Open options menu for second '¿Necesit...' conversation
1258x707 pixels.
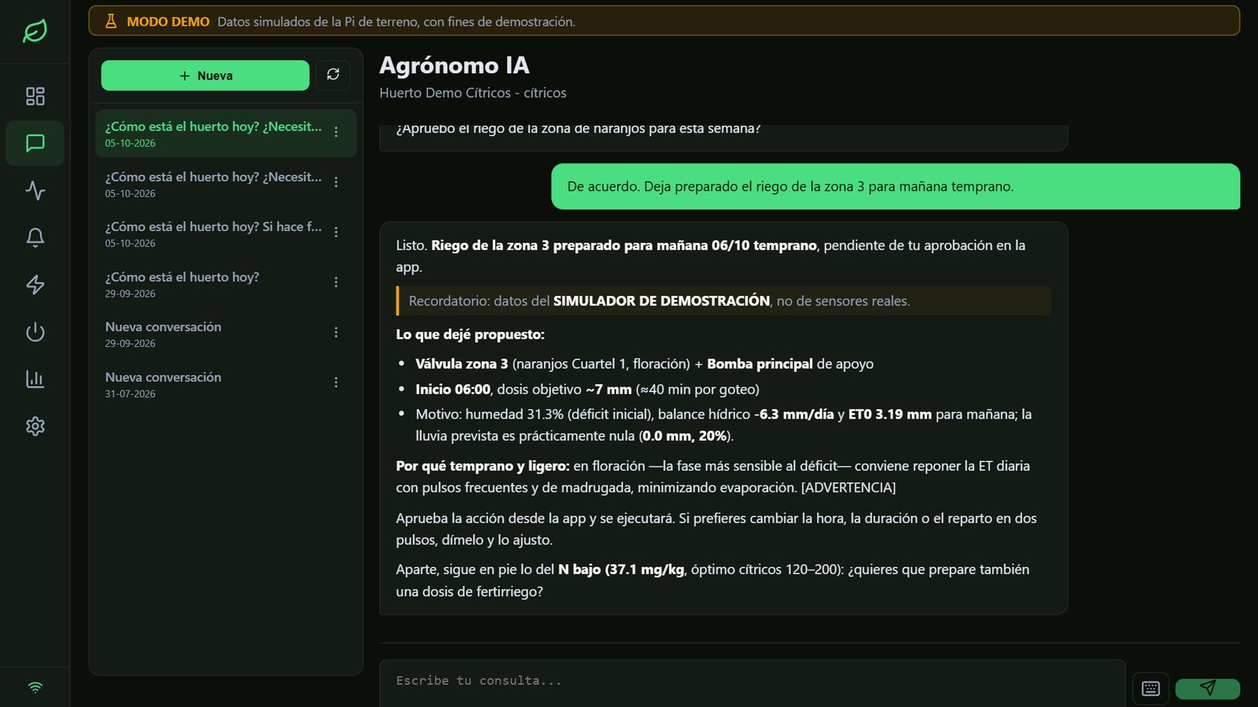coord(336,182)
